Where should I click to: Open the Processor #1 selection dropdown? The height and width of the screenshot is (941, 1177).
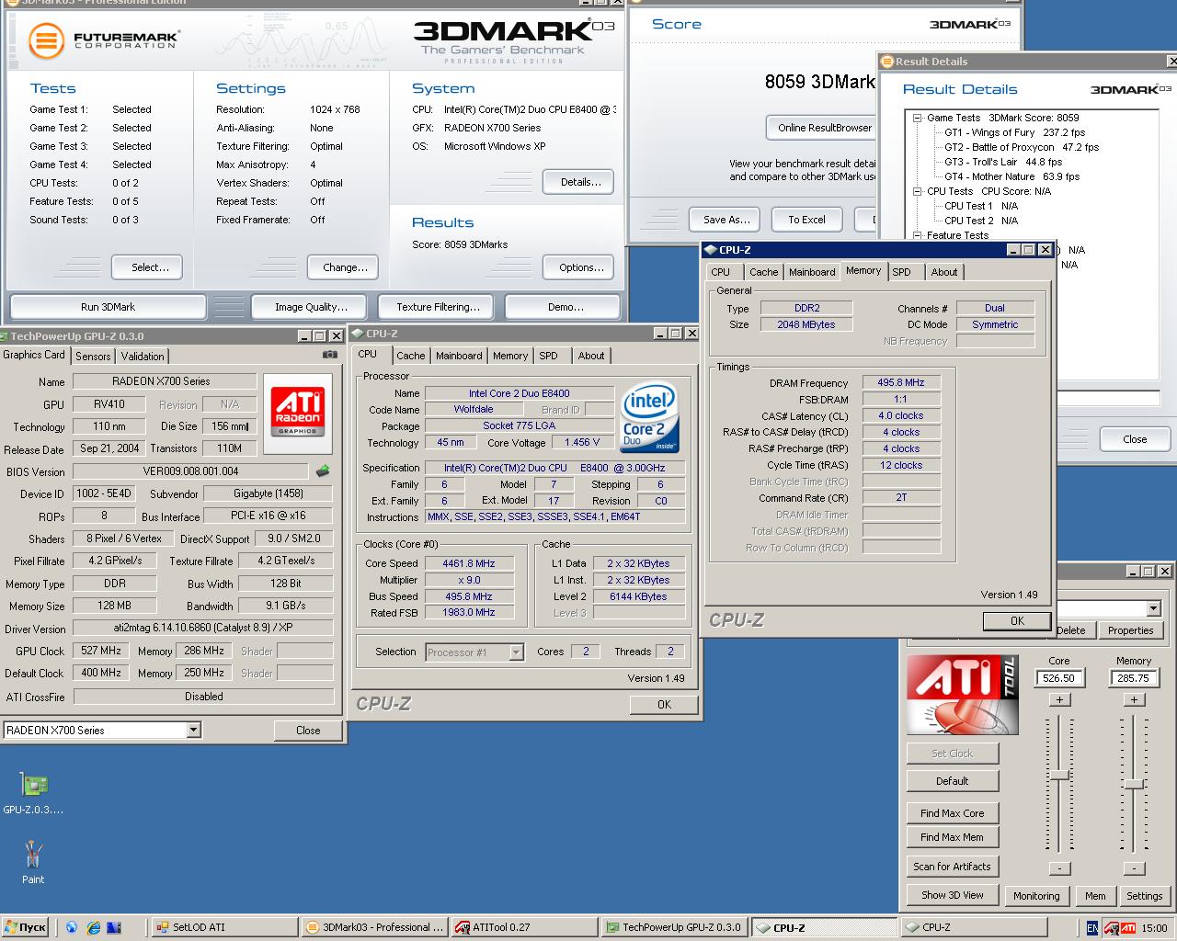tap(516, 652)
